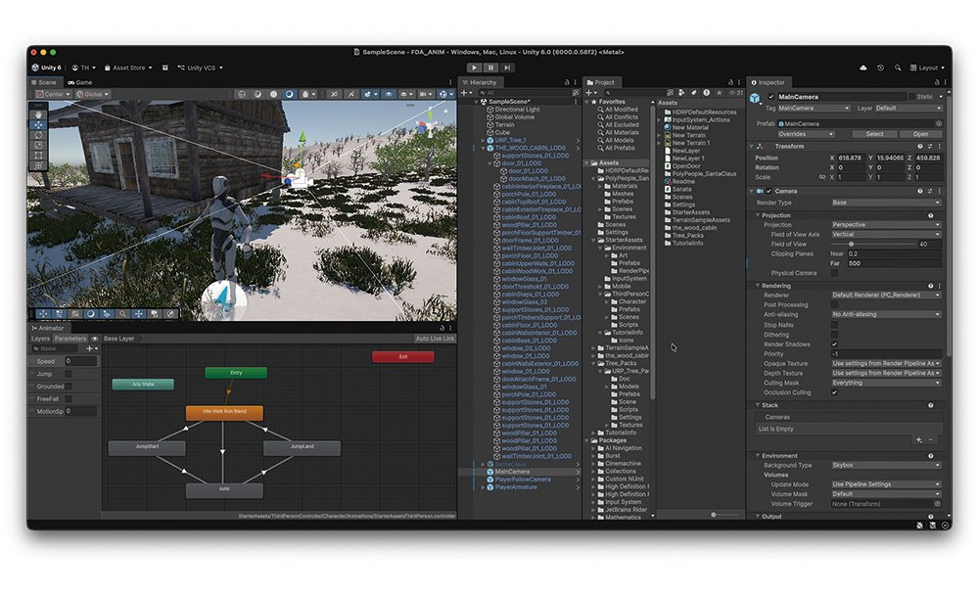
Task: Lock the Inspector panel
Action: [937, 82]
